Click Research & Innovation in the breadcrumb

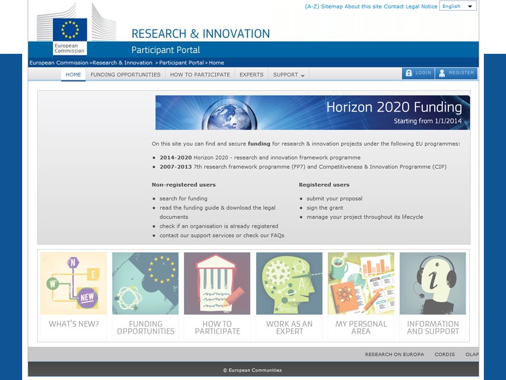coord(122,63)
